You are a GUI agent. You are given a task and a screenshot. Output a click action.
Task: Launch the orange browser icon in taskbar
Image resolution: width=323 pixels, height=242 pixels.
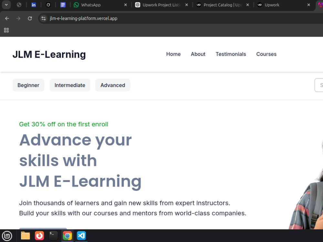(x=39, y=236)
